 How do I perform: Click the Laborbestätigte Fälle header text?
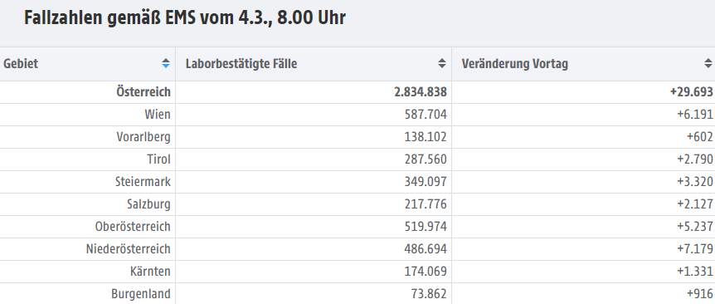click(x=241, y=64)
